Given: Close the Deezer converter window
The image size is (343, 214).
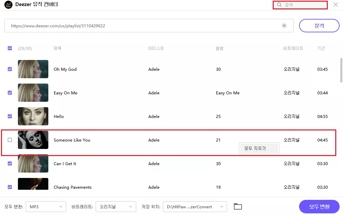Looking at the screenshot, I should (336, 5).
